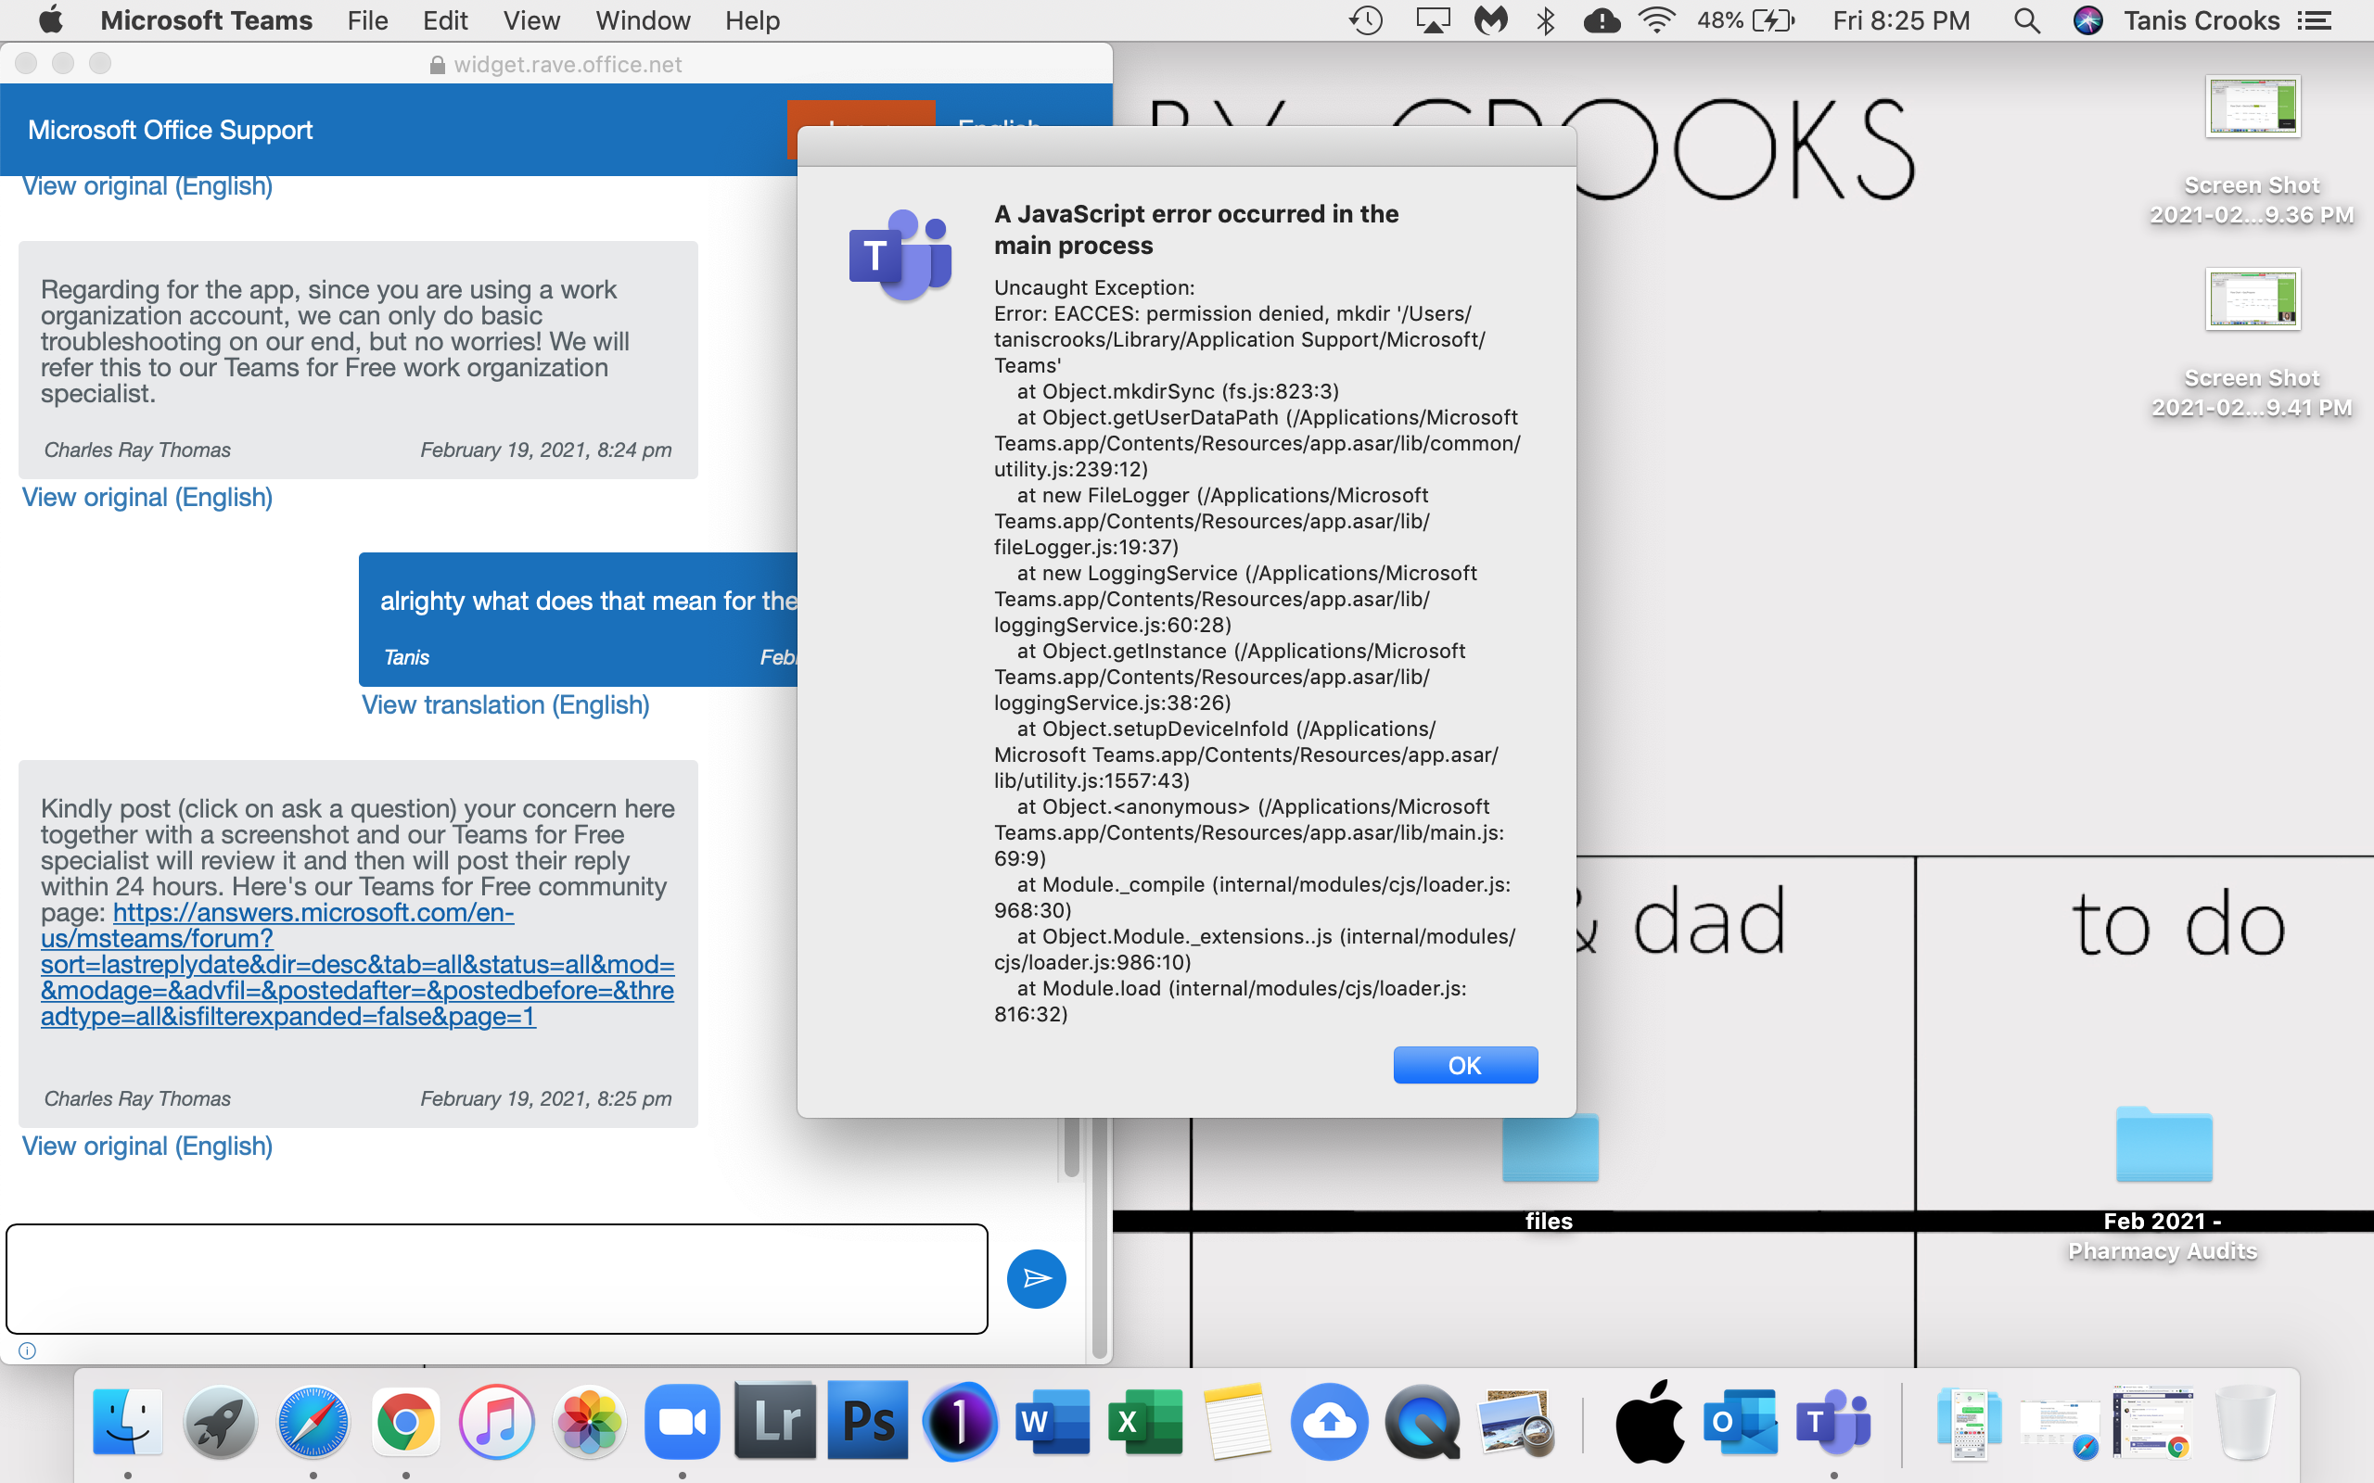
Task: Open Safari from the Dock
Action: (313, 1421)
